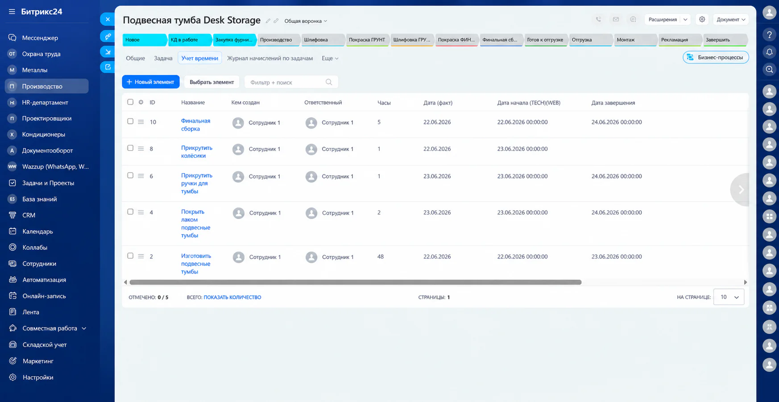
Task: Open the Расширения dropdown arrow
Action: (685, 20)
